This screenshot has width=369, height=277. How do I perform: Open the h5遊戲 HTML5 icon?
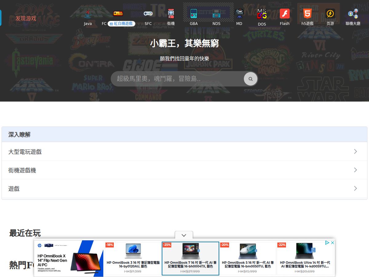tap(307, 14)
